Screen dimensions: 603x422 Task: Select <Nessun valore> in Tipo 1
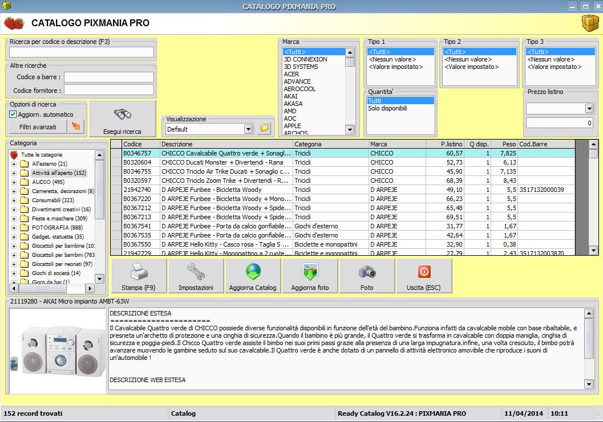pyautogui.click(x=400, y=59)
